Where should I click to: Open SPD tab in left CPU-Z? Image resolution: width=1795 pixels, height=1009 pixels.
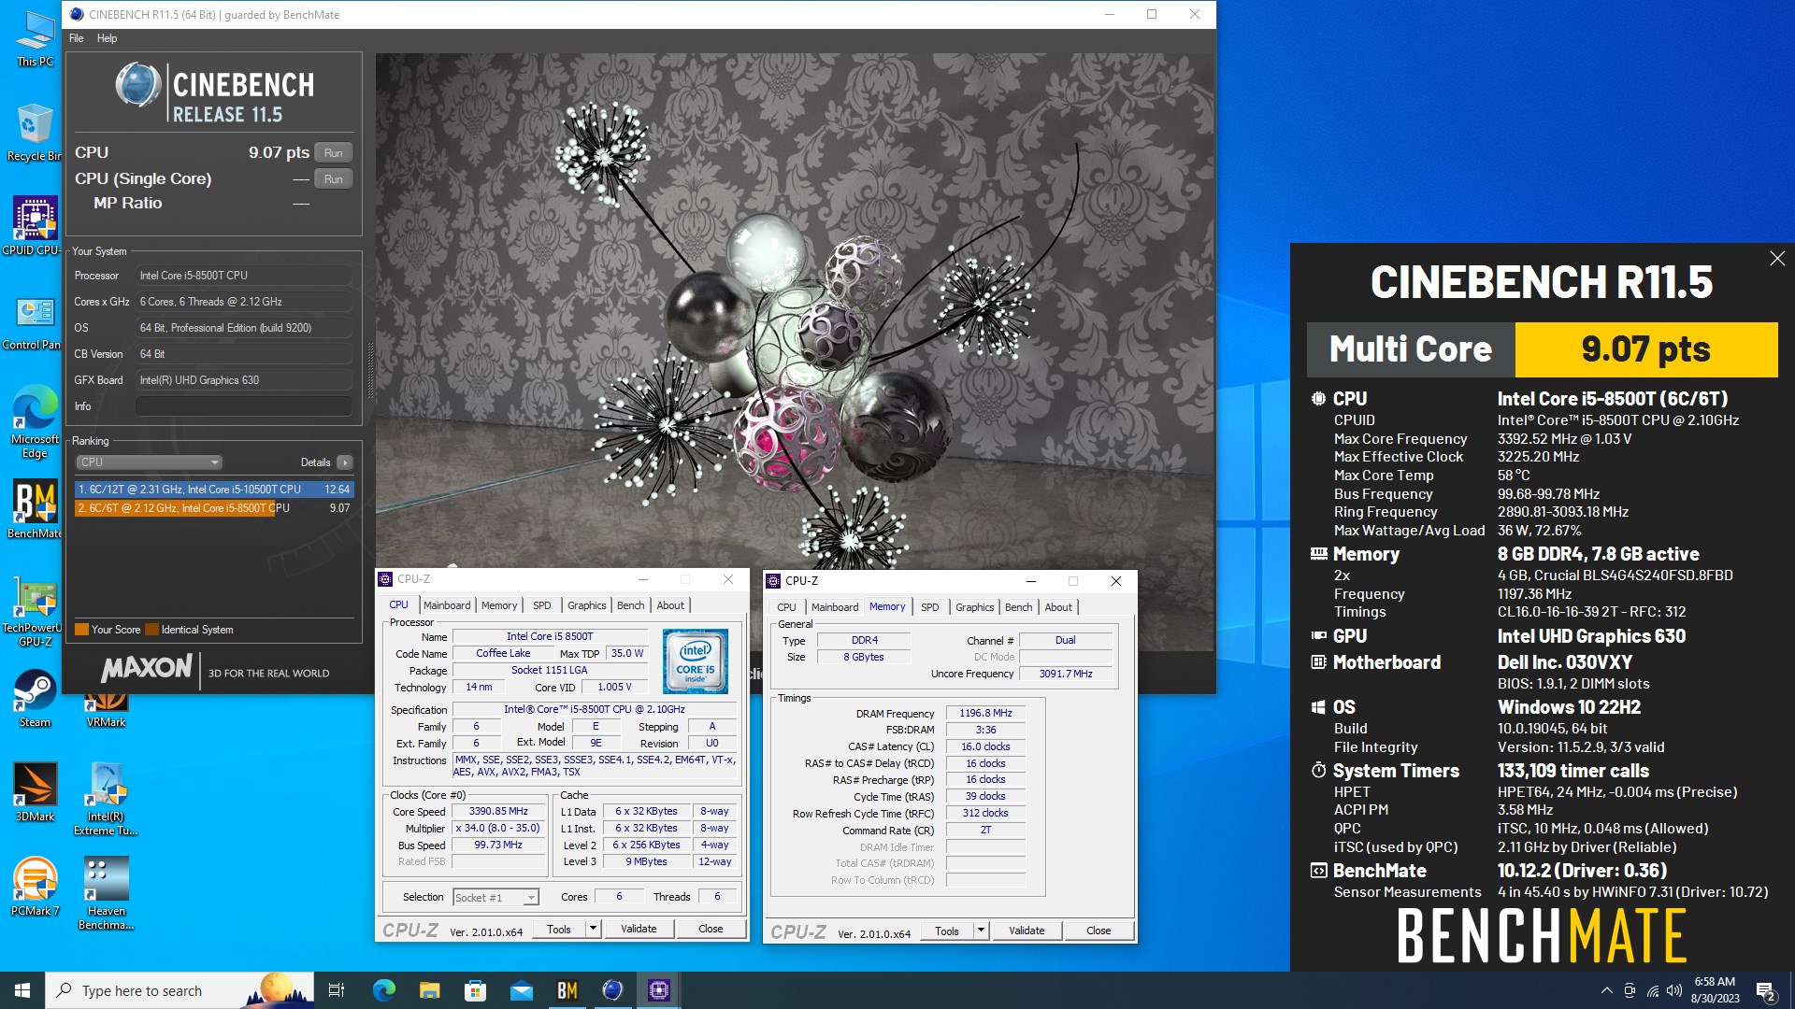tap(542, 605)
